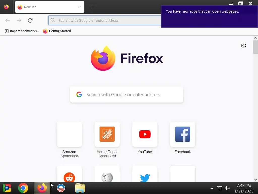Open the YouTube shortcut tile

tap(145, 134)
